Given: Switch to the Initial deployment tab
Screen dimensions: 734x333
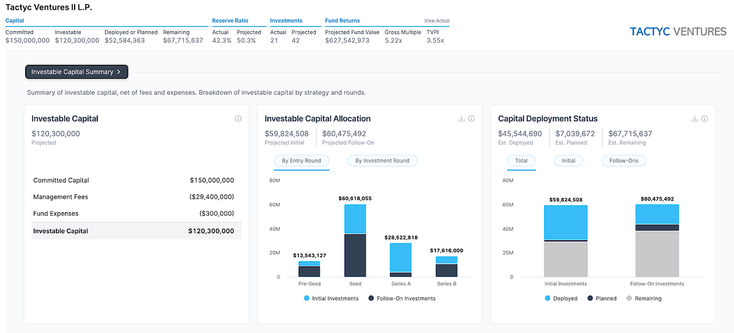Looking at the screenshot, I should click(x=569, y=161).
